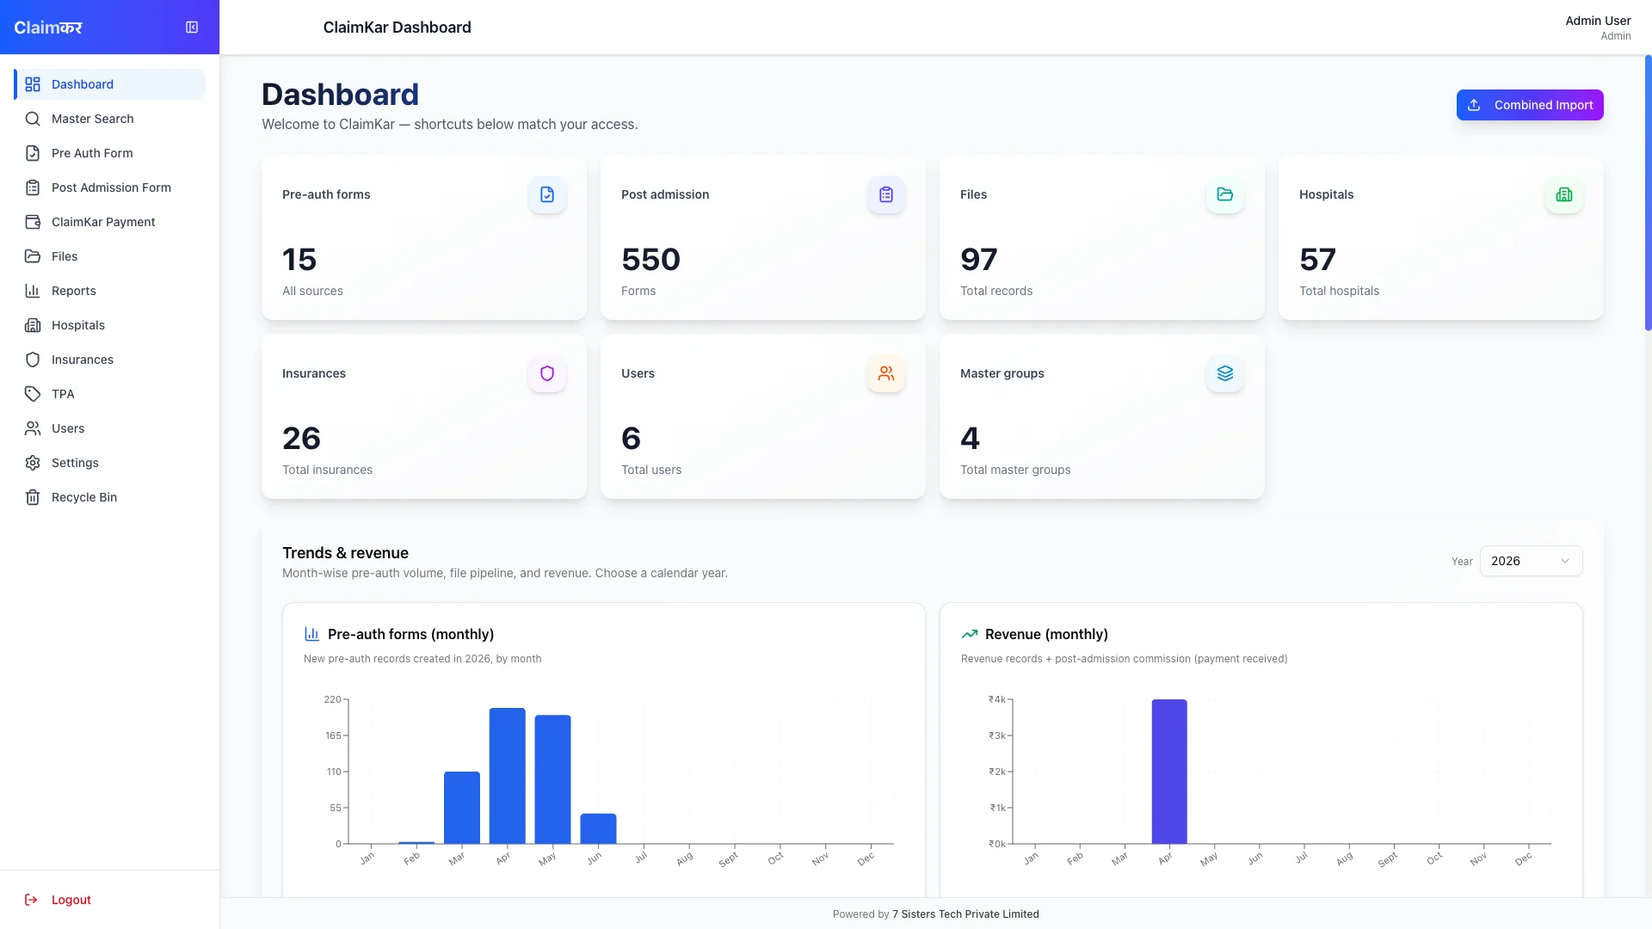Collapse the sidebar using the panel icon

coord(192,28)
